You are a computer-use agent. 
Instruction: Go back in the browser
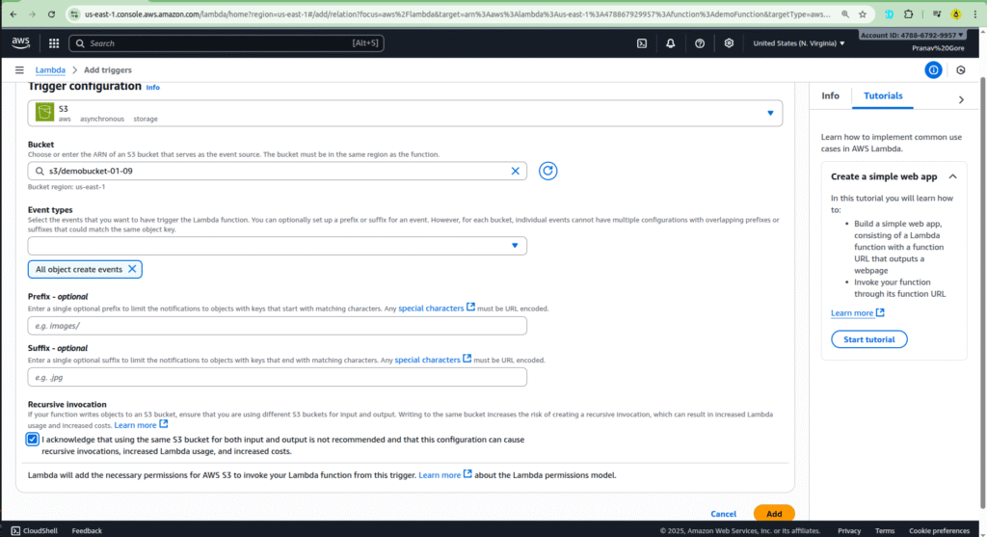[13, 13]
